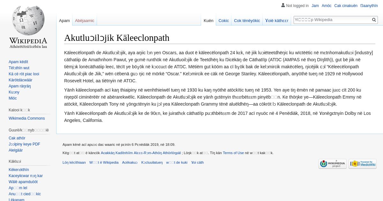
Task: Click the search magnifier icon
Action: 374,20
